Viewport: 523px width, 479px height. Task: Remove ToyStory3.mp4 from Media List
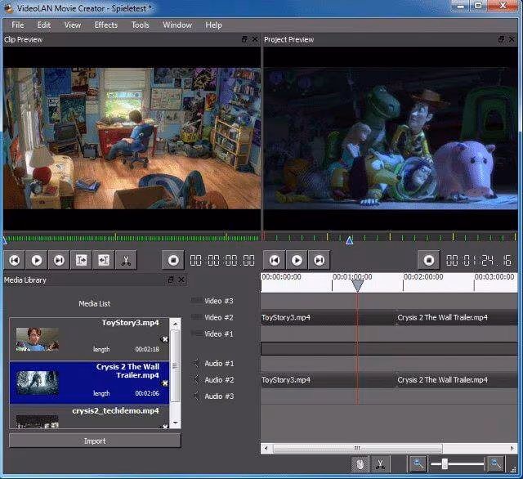(x=165, y=339)
